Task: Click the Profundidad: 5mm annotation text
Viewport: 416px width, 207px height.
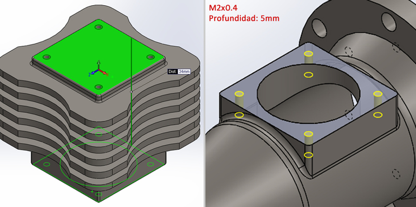Action: click(x=244, y=18)
